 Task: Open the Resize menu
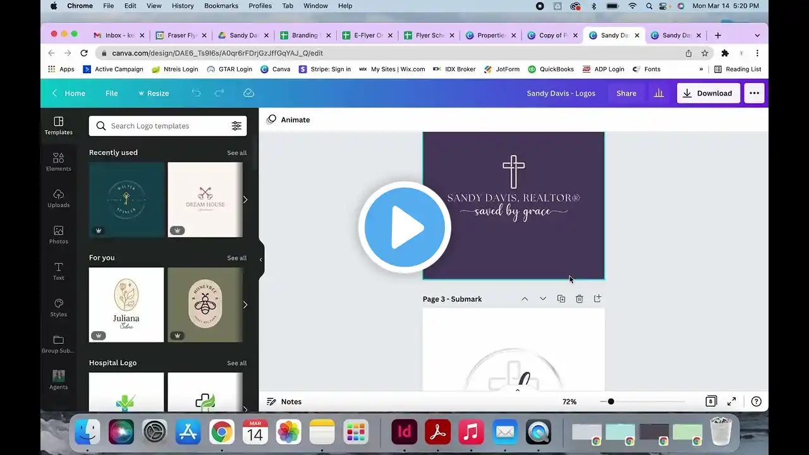point(154,93)
